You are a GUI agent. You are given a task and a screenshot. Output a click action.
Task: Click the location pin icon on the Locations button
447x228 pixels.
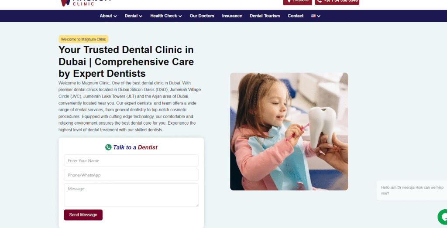(289, 1)
